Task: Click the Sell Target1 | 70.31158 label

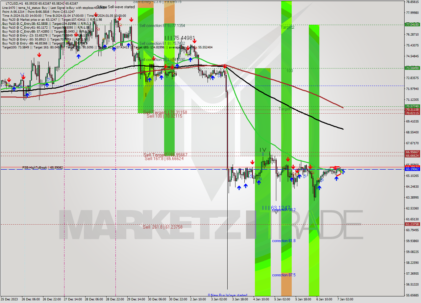Action: pos(165,112)
